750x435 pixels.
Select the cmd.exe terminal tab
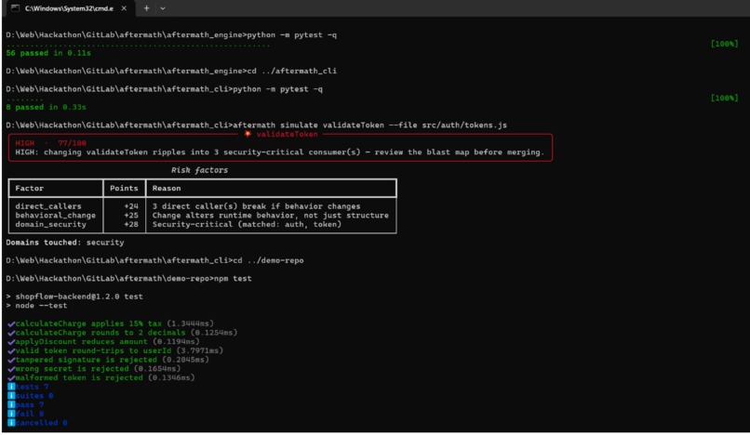(x=70, y=8)
